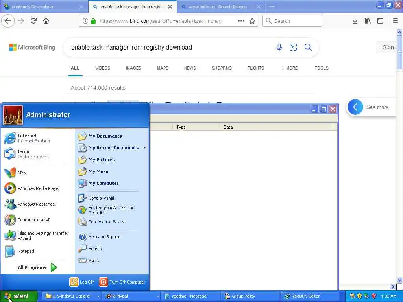Click the Sign in button
The image size is (403, 302).
tap(387, 47)
